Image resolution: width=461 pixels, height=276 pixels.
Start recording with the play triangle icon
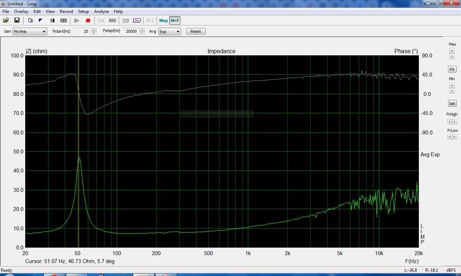pyautogui.click(x=77, y=20)
